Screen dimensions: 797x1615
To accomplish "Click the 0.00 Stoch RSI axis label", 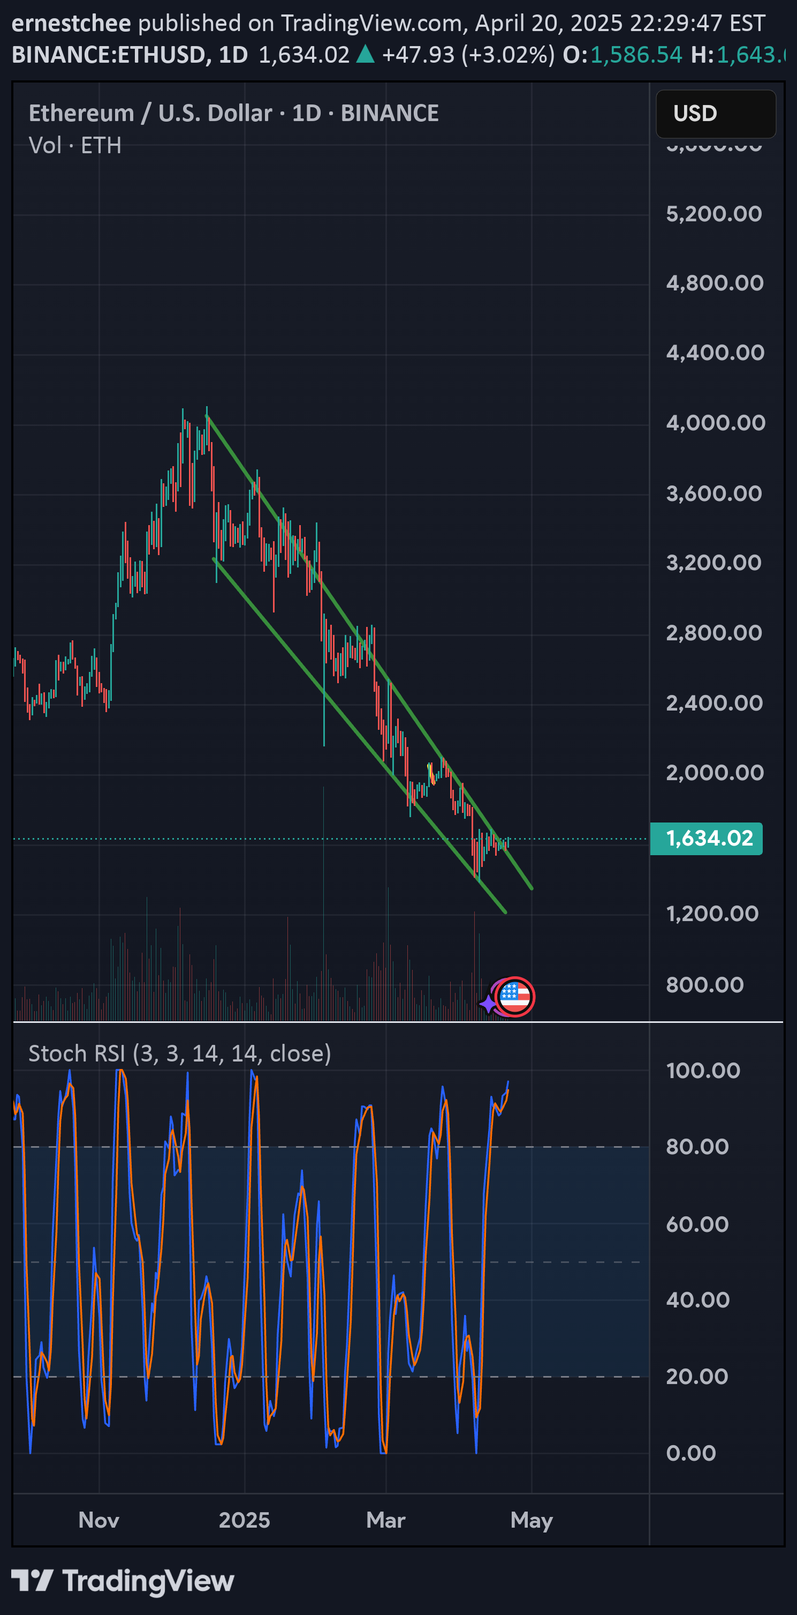I will click(x=690, y=1453).
